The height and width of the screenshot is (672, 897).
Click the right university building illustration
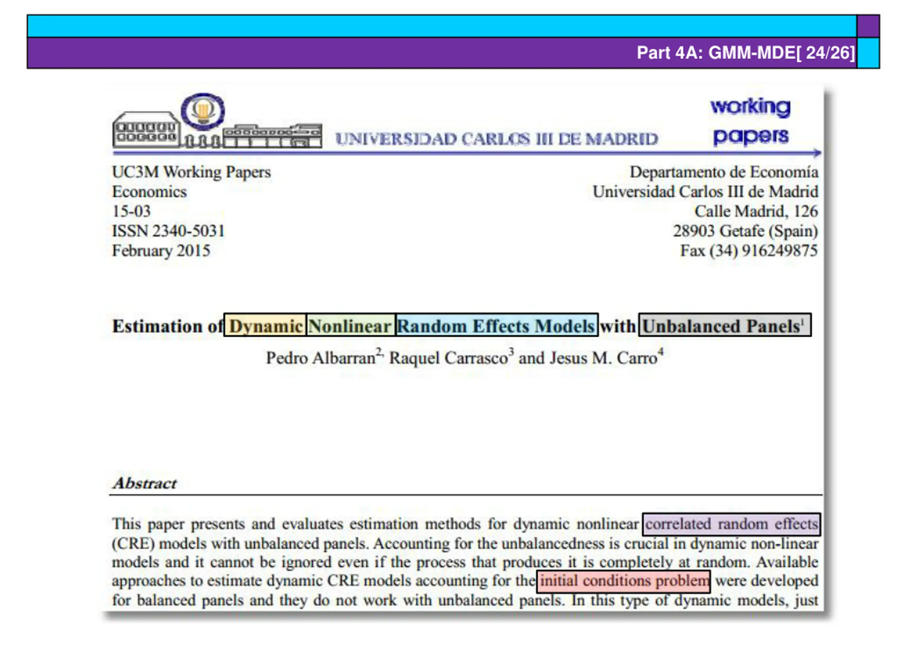(273, 136)
